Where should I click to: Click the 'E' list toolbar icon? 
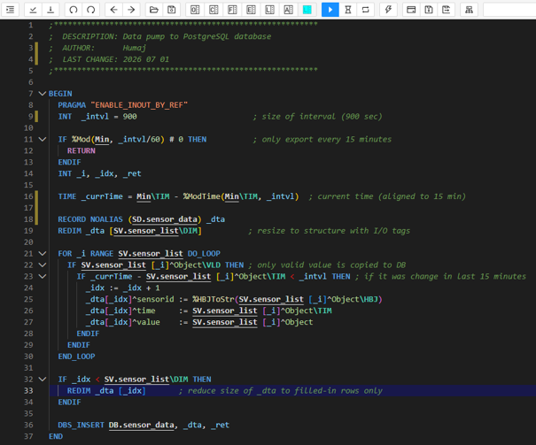(251, 10)
